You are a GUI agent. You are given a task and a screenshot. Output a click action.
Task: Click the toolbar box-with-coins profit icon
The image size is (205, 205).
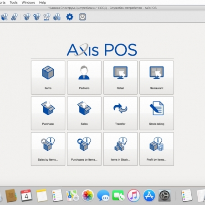[x=57, y=17]
